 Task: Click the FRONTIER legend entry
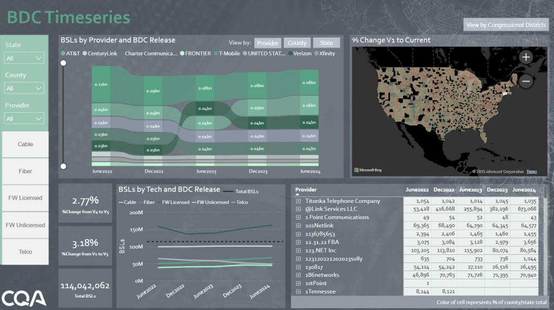(x=195, y=54)
